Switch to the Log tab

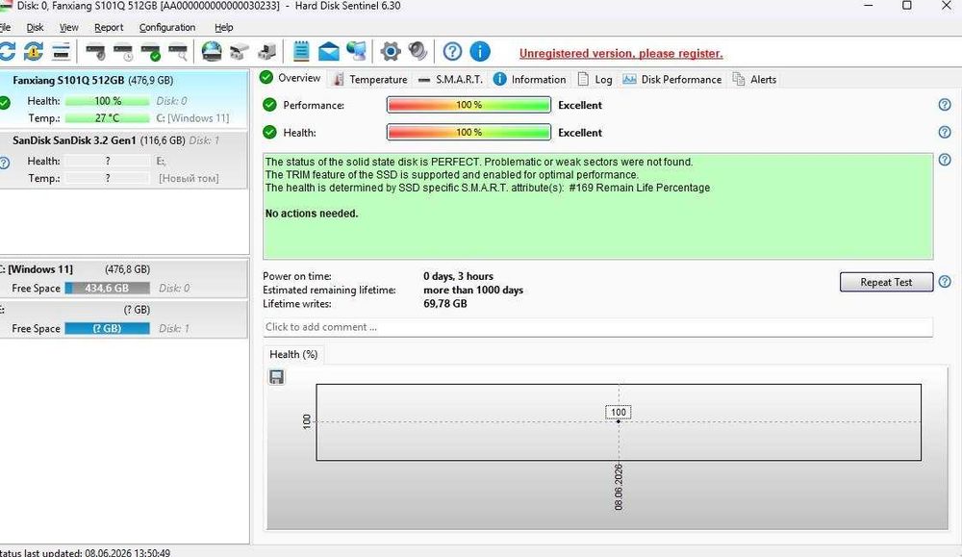coord(595,79)
